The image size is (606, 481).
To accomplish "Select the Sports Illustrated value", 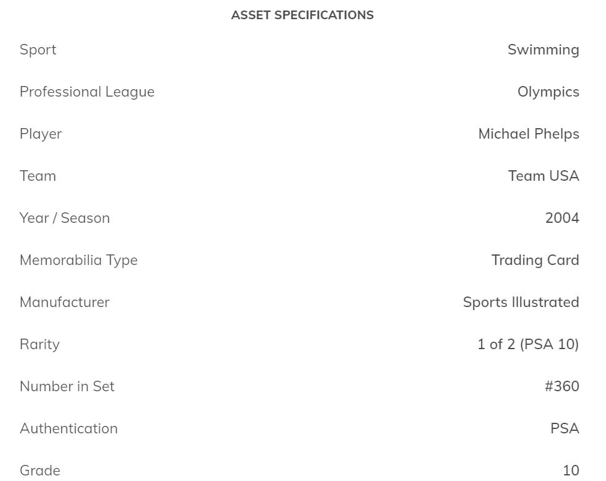I will click(x=521, y=302).
